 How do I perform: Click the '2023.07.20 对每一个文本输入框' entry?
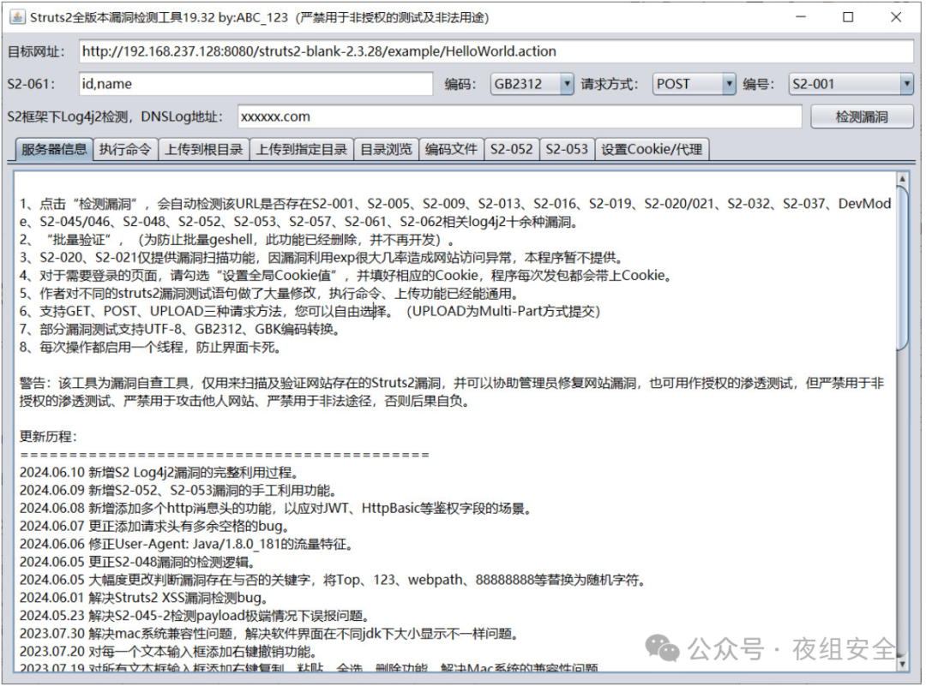(x=168, y=652)
